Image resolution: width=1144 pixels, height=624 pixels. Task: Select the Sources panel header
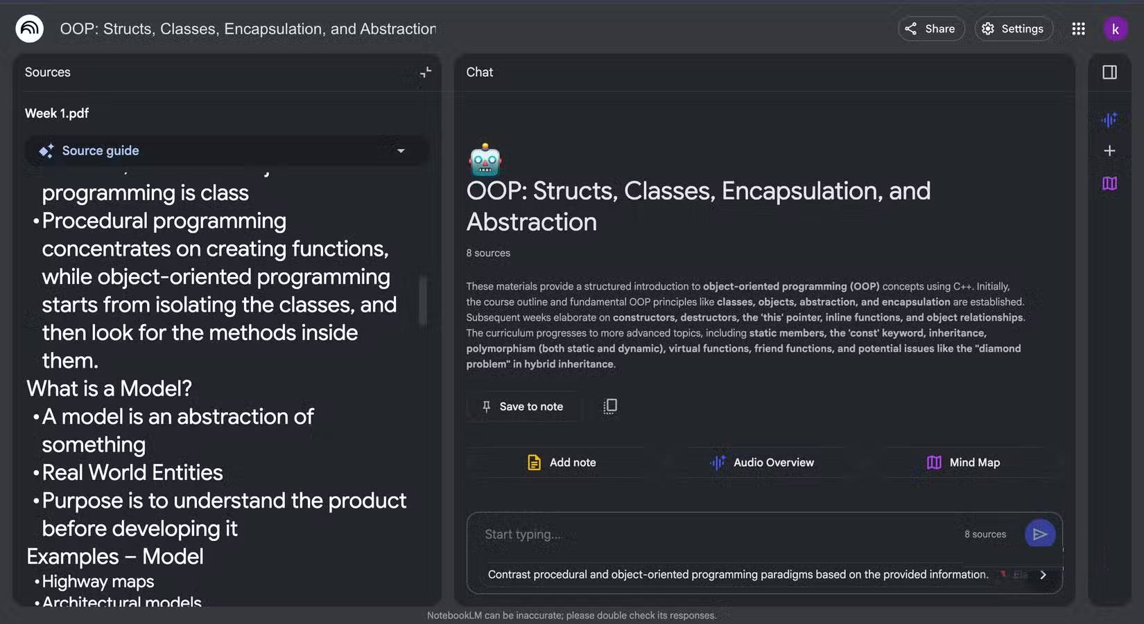click(x=48, y=72)
